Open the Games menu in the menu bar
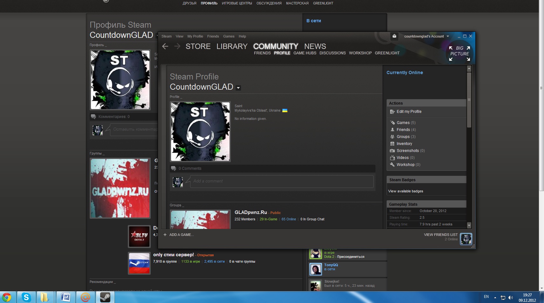This screenshot has width=544, height=303. pyautogui.click(x=229, y=36)
